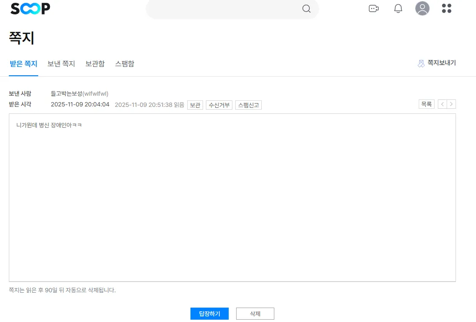Image resolution: width=476 pixels, height=322 pixels.
Task: Open the 스팸함 tab
Action: 124,64
